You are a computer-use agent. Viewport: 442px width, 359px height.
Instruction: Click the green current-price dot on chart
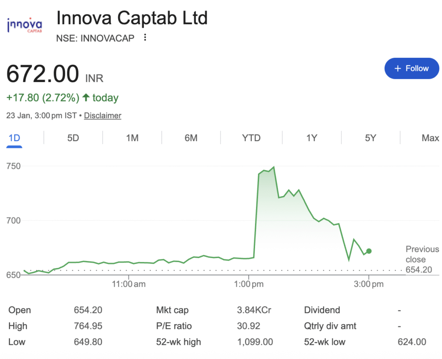pyautogui.click(x=369, y=251)
